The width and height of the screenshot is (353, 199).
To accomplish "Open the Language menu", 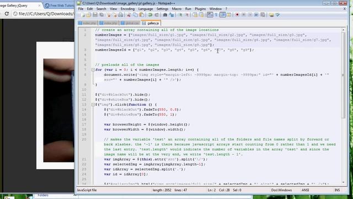I will pos(146,9).
